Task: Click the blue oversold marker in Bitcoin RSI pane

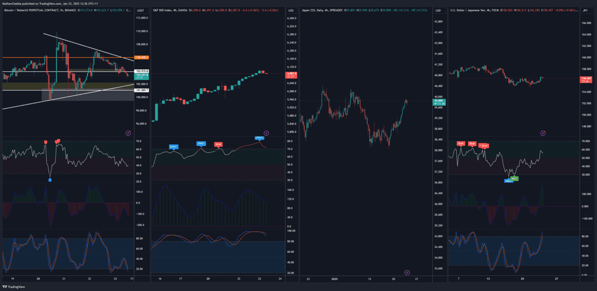Action: 50,179
